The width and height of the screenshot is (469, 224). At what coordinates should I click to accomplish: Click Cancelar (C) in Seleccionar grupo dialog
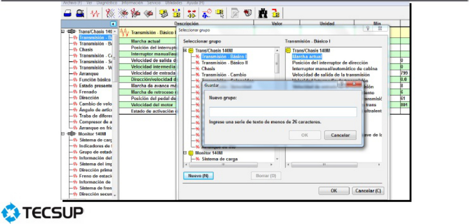(x=368, y=191)
